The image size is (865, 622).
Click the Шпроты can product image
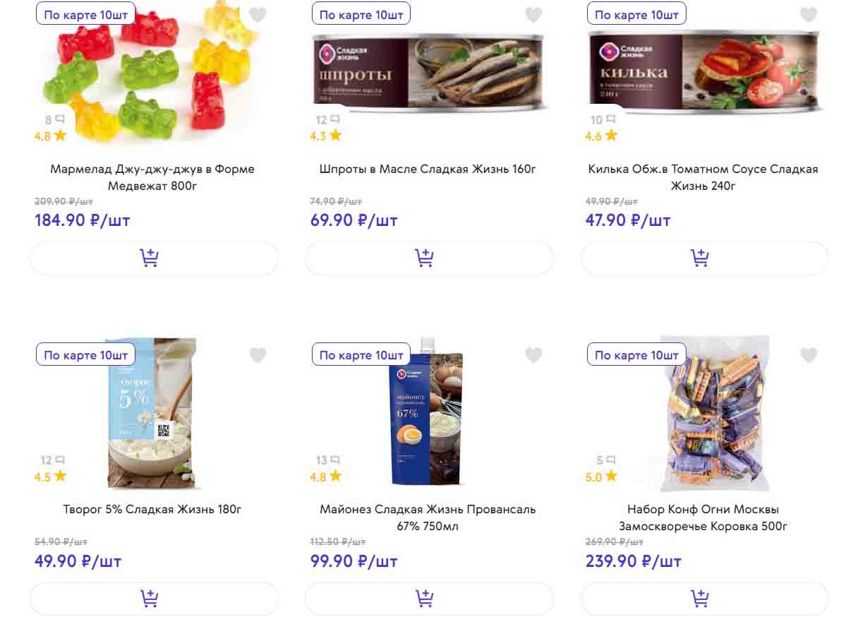[430, 73]
